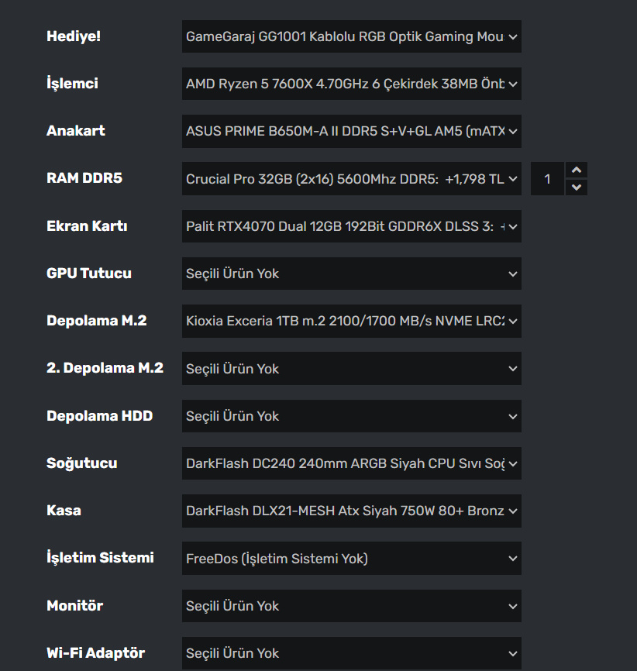Open the Wi-Fi Adaptör dropdown
Image resolution: width=637 pixels, height=671 pixels.
[351, 653]
